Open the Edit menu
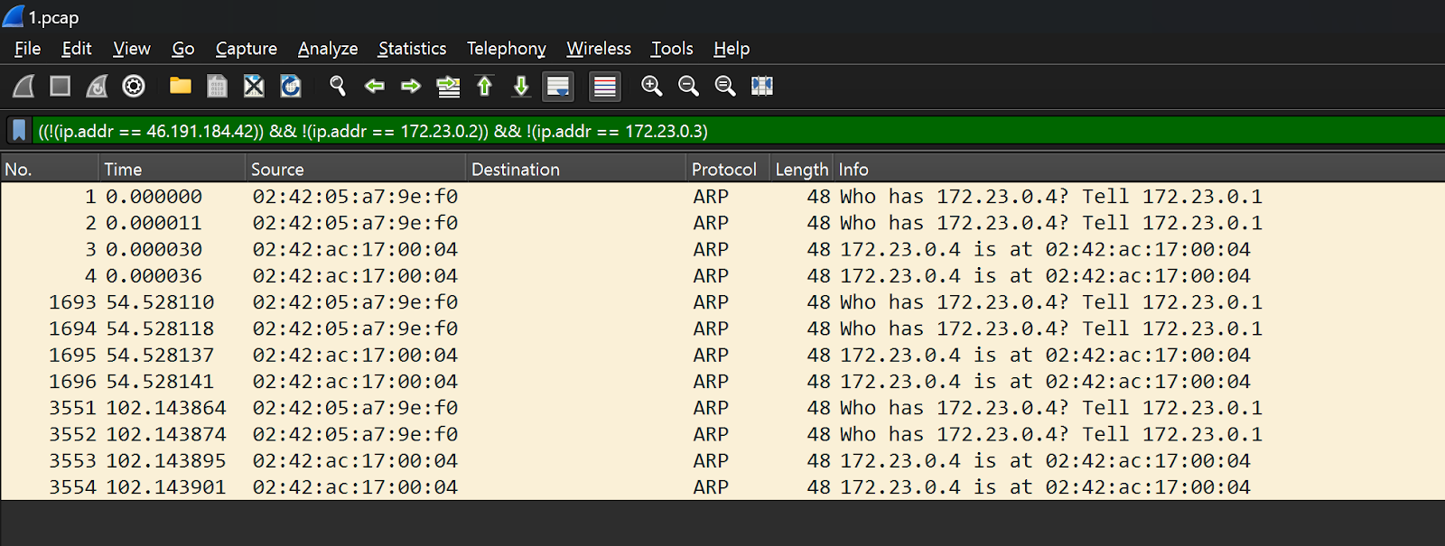The width and height of the screenshot is (1445, 546). [x=77, y=49]
